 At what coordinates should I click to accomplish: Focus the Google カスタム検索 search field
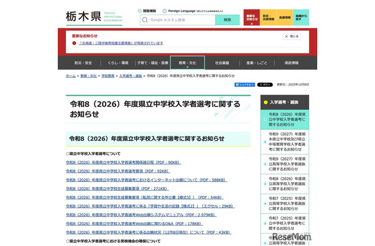point(178,20)
